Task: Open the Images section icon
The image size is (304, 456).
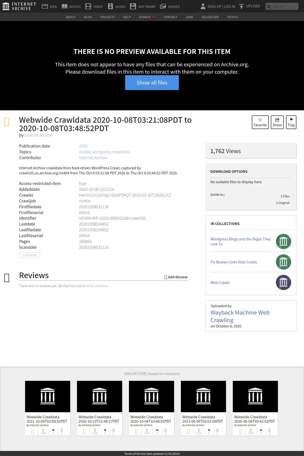Action: click(163, 6)
